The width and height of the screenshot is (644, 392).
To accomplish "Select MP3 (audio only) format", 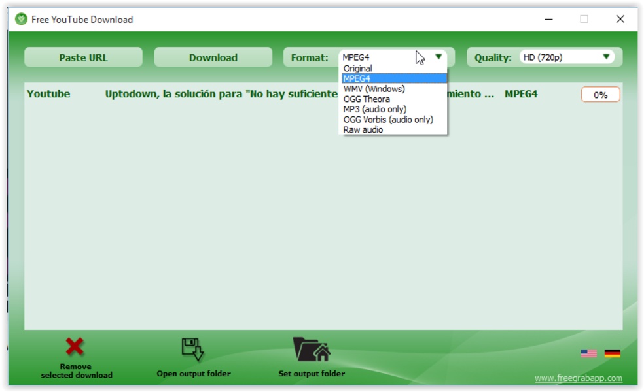I will tap(394, 109).
